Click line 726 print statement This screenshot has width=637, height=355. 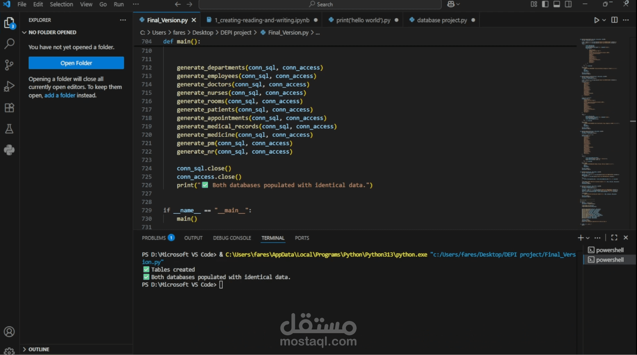pos(274,185)
